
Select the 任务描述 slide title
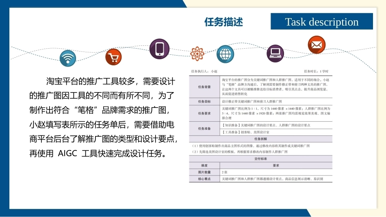point(223,22)
